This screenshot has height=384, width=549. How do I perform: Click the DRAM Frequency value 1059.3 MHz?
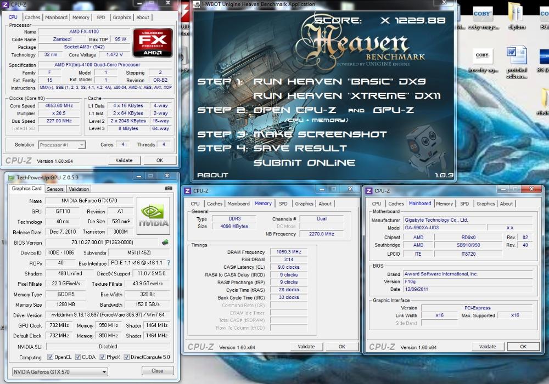(289, 252)
